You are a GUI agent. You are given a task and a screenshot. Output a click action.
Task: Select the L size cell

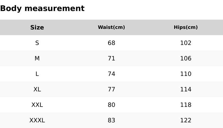coord(37,74)
